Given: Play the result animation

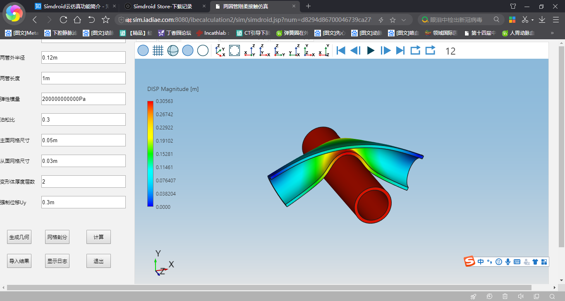Looking at the screenshot, I should (x=371, y=50).
